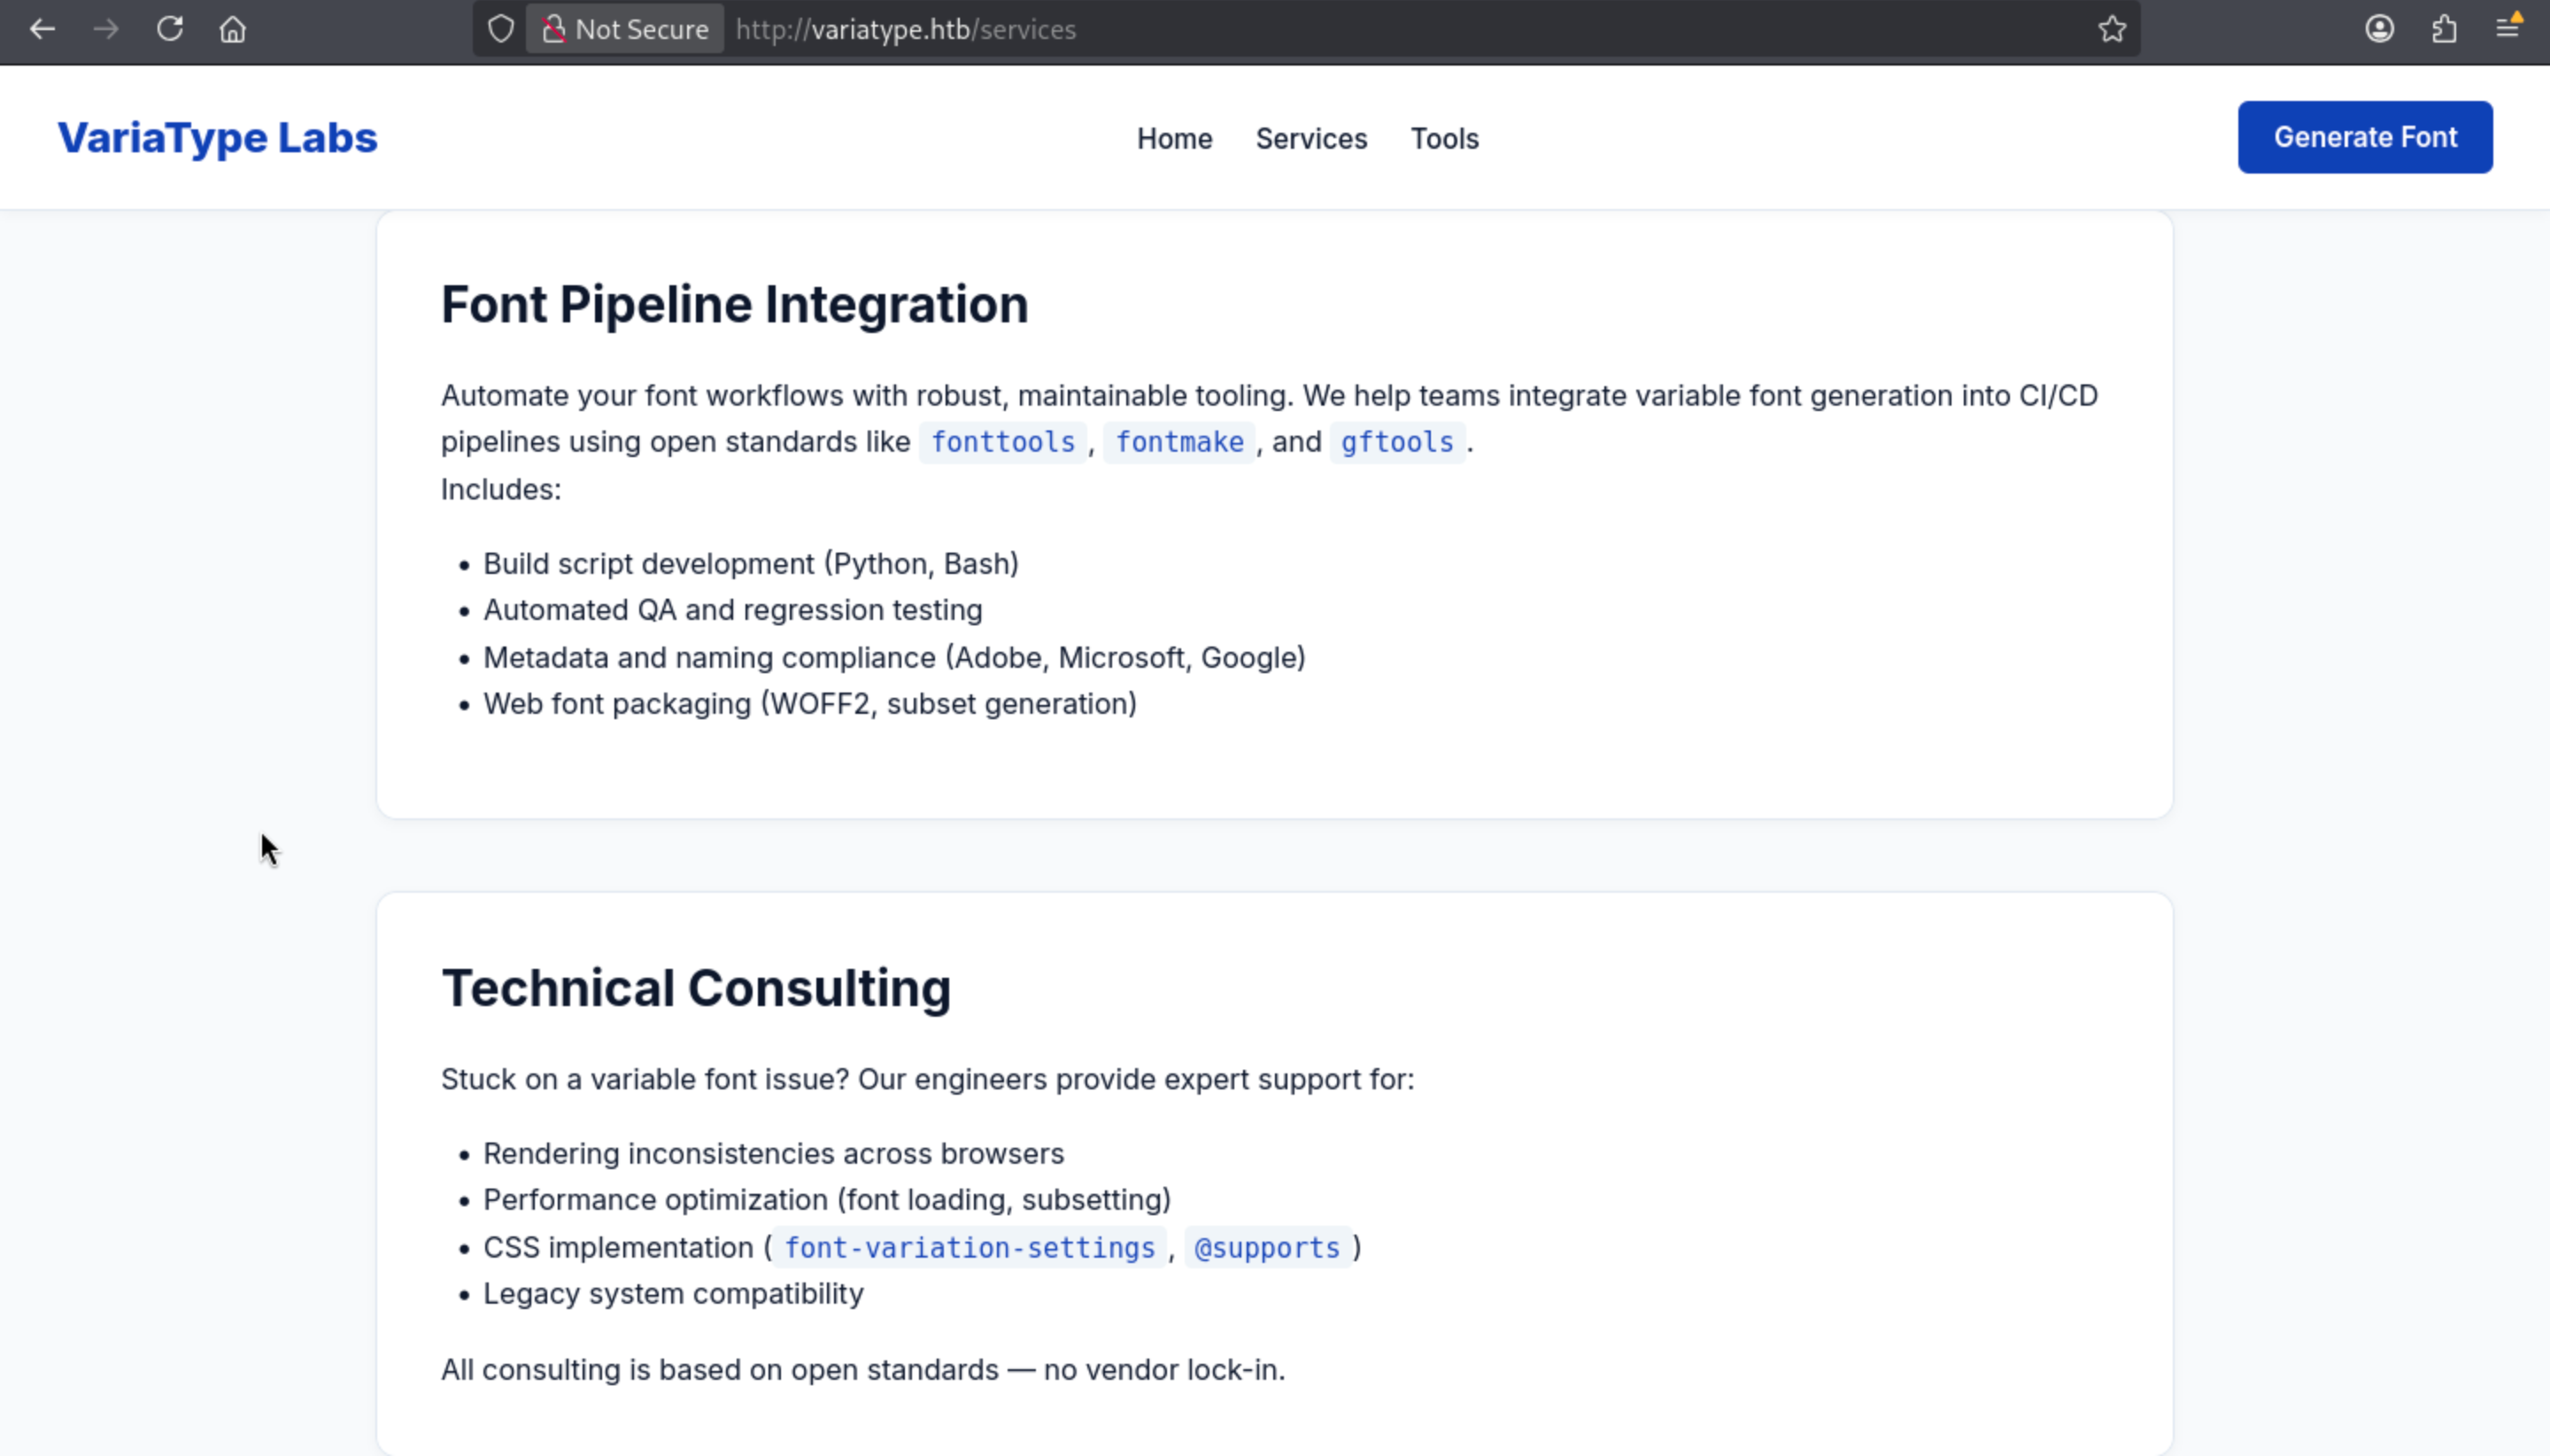Click the fonttools code label
Screen dimensions: 2550x1456
point(1002,442)
